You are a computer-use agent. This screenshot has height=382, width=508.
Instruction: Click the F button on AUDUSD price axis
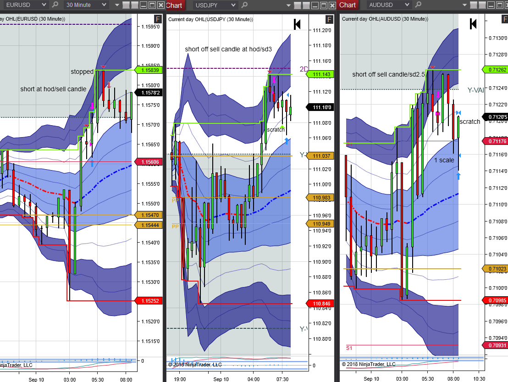(505, 19)
